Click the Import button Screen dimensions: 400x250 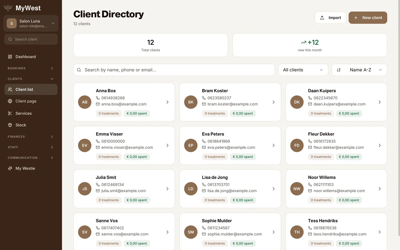tap(330, 17)
